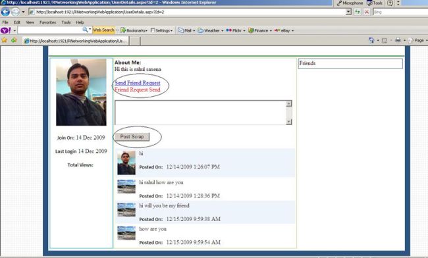
Task: Click the Yahoo magnifier search icon
Action: click(x=86, y=30)
